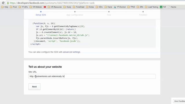Open the advanced settings link
This screenshot has height=104, width=185.
(71, 52)
